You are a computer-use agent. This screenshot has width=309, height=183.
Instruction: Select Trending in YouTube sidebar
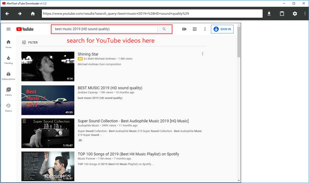pos(8,60)
